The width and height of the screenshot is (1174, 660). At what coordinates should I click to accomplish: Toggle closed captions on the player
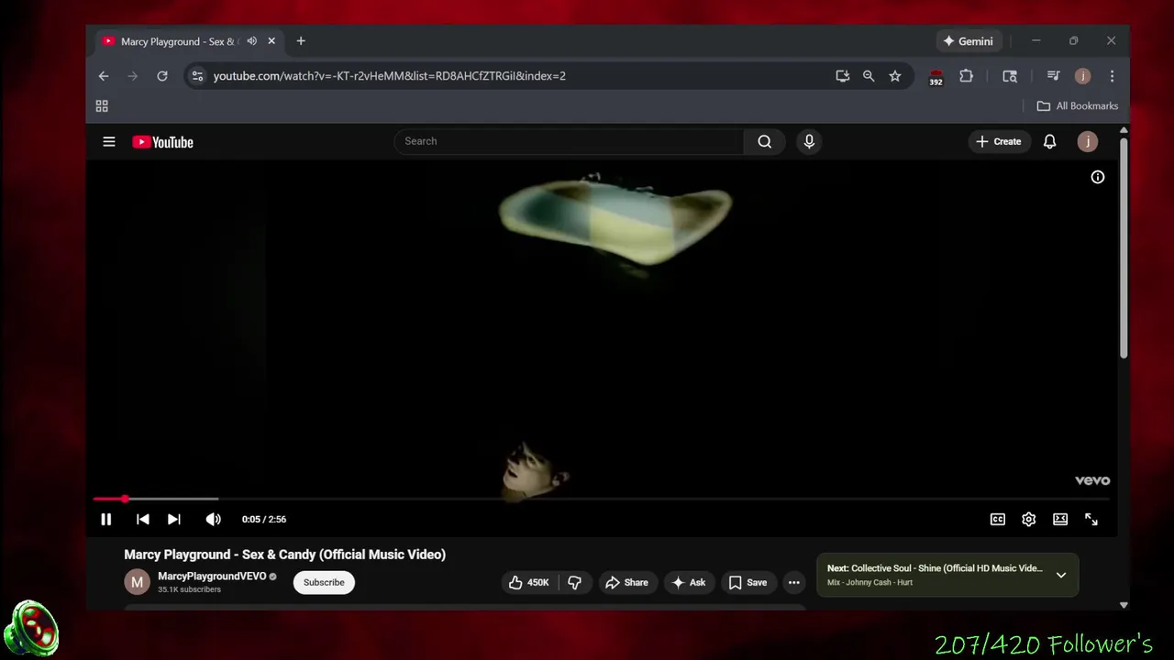coord(998,519)
